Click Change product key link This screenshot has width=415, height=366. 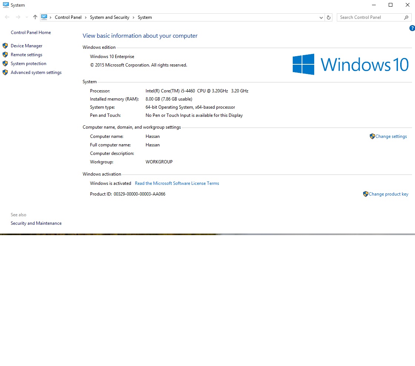tap(388, 194)
